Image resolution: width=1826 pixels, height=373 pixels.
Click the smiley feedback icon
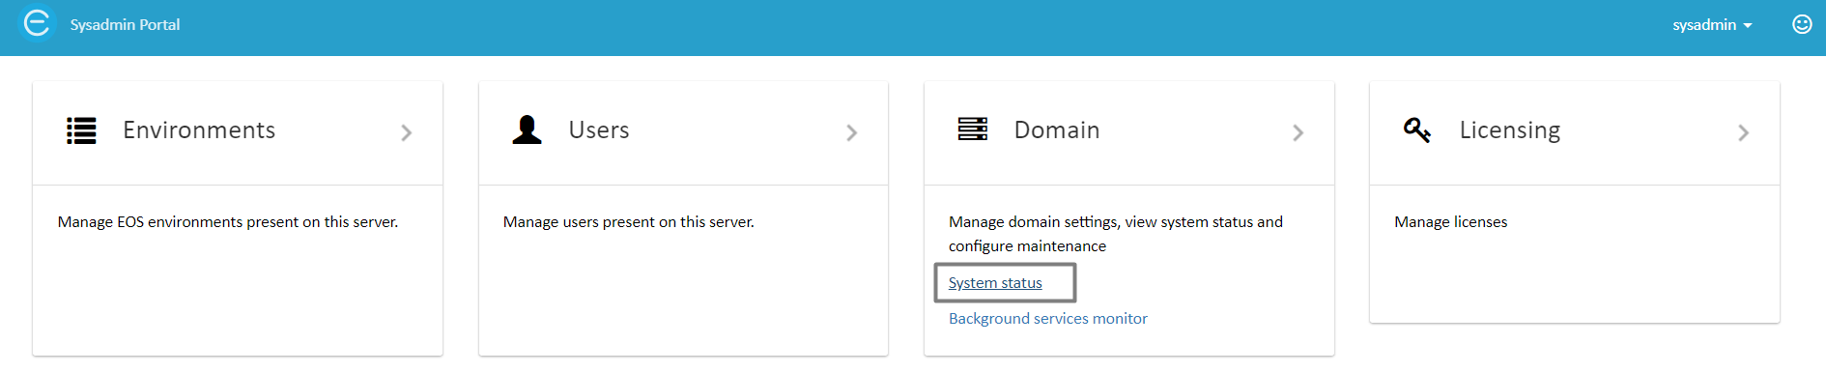tap(1802, 24)
